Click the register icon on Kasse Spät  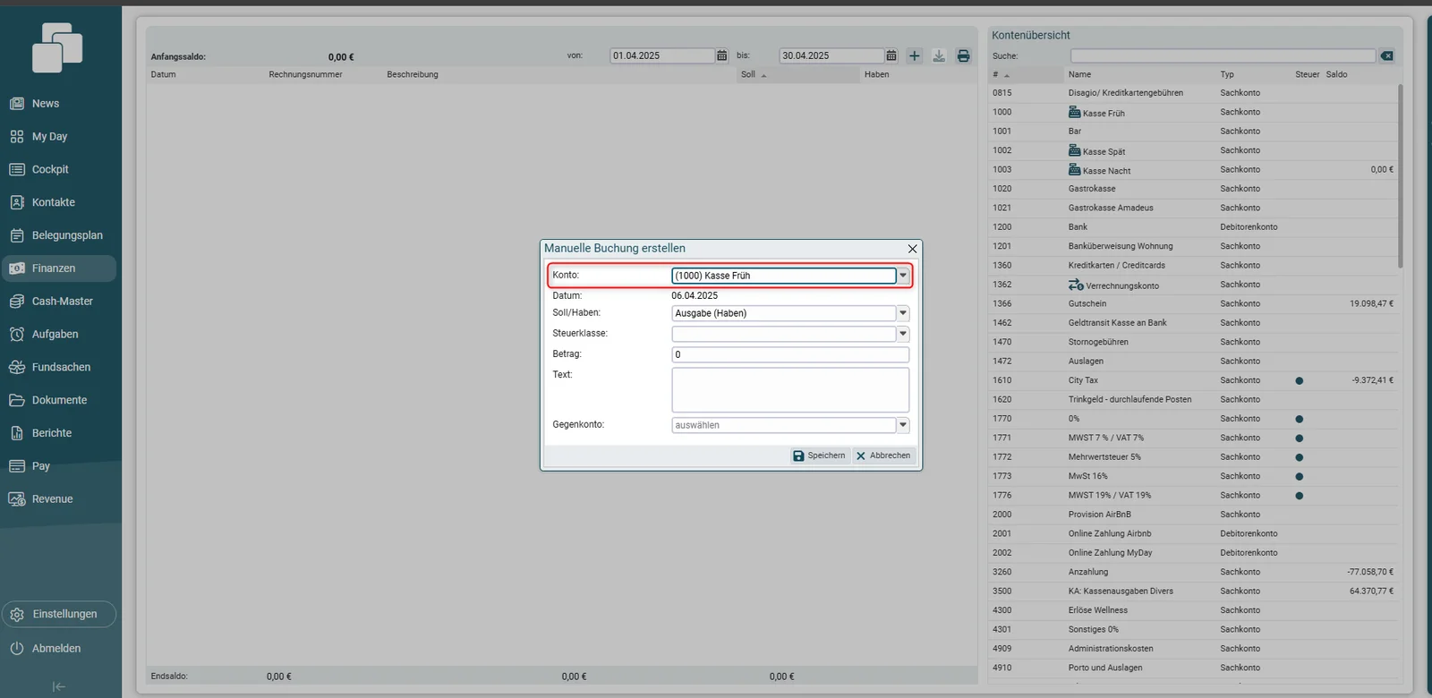click(1075, 150)
